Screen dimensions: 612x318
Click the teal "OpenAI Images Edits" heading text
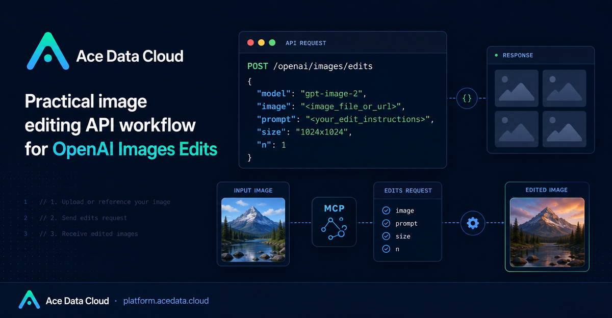135,149
